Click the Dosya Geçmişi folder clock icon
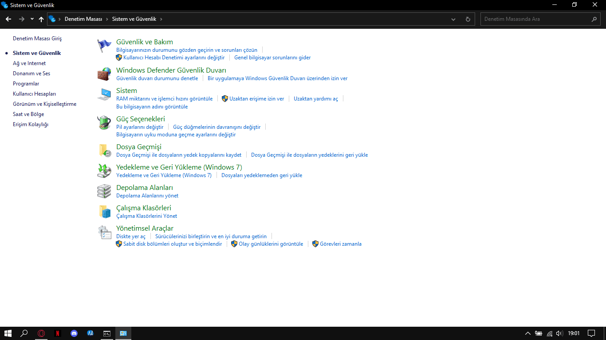The width and height of the screenshot is (606, 340). (x=104, y=151)
